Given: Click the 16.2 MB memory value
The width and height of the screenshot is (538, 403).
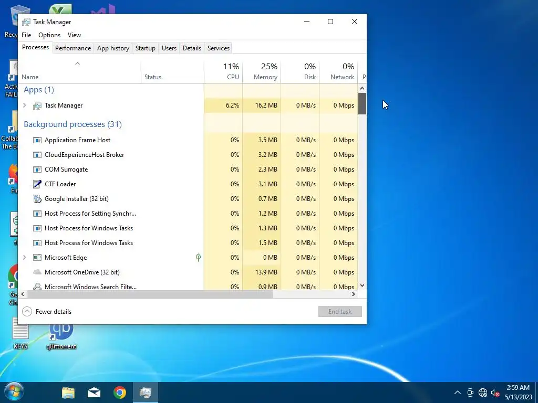Looking at the screenshot, I should pos(266,105).
